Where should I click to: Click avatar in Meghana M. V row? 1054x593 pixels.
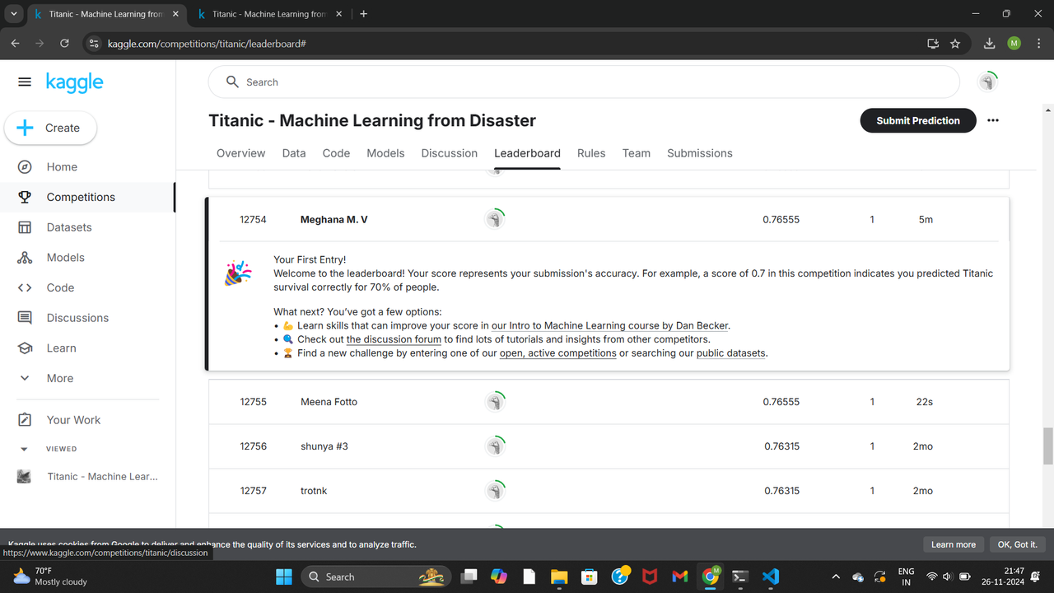[494, 219]
